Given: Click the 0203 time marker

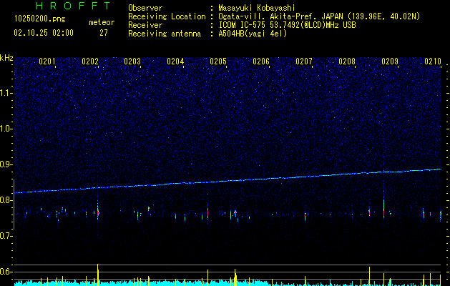Looking at the screenshot, I should [x=132, y=61].
